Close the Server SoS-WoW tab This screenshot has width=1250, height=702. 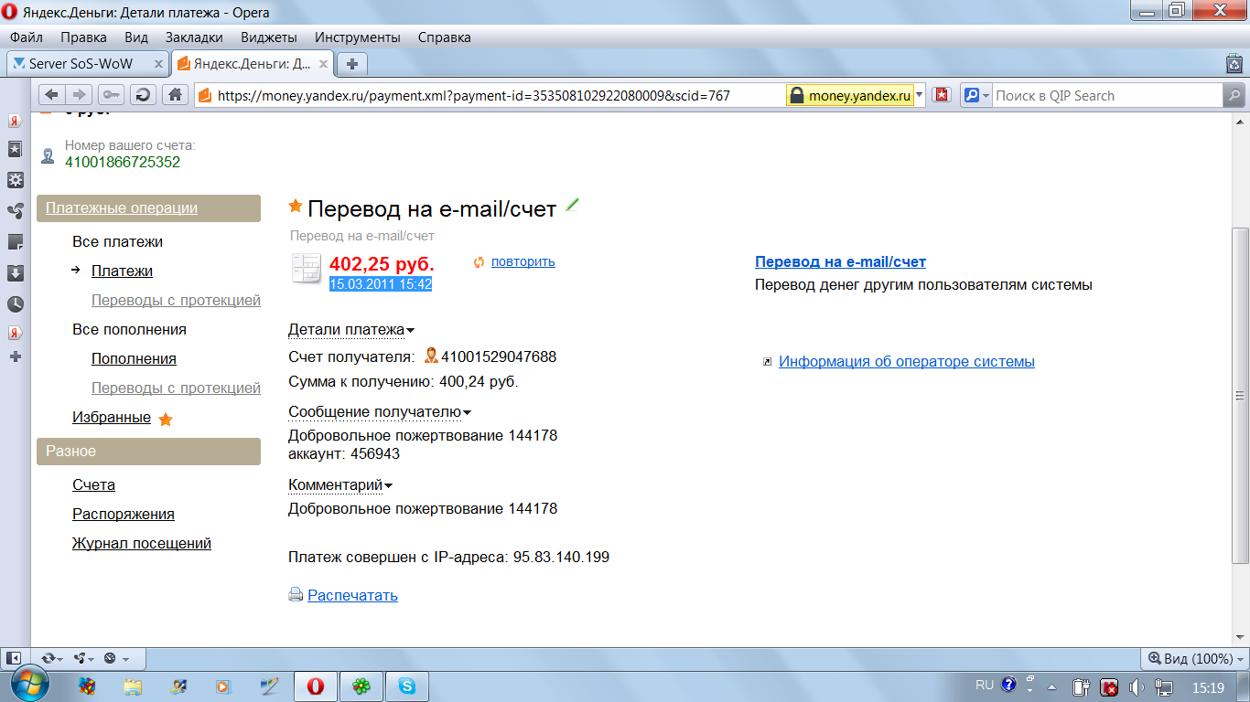(x=158, y=64)
